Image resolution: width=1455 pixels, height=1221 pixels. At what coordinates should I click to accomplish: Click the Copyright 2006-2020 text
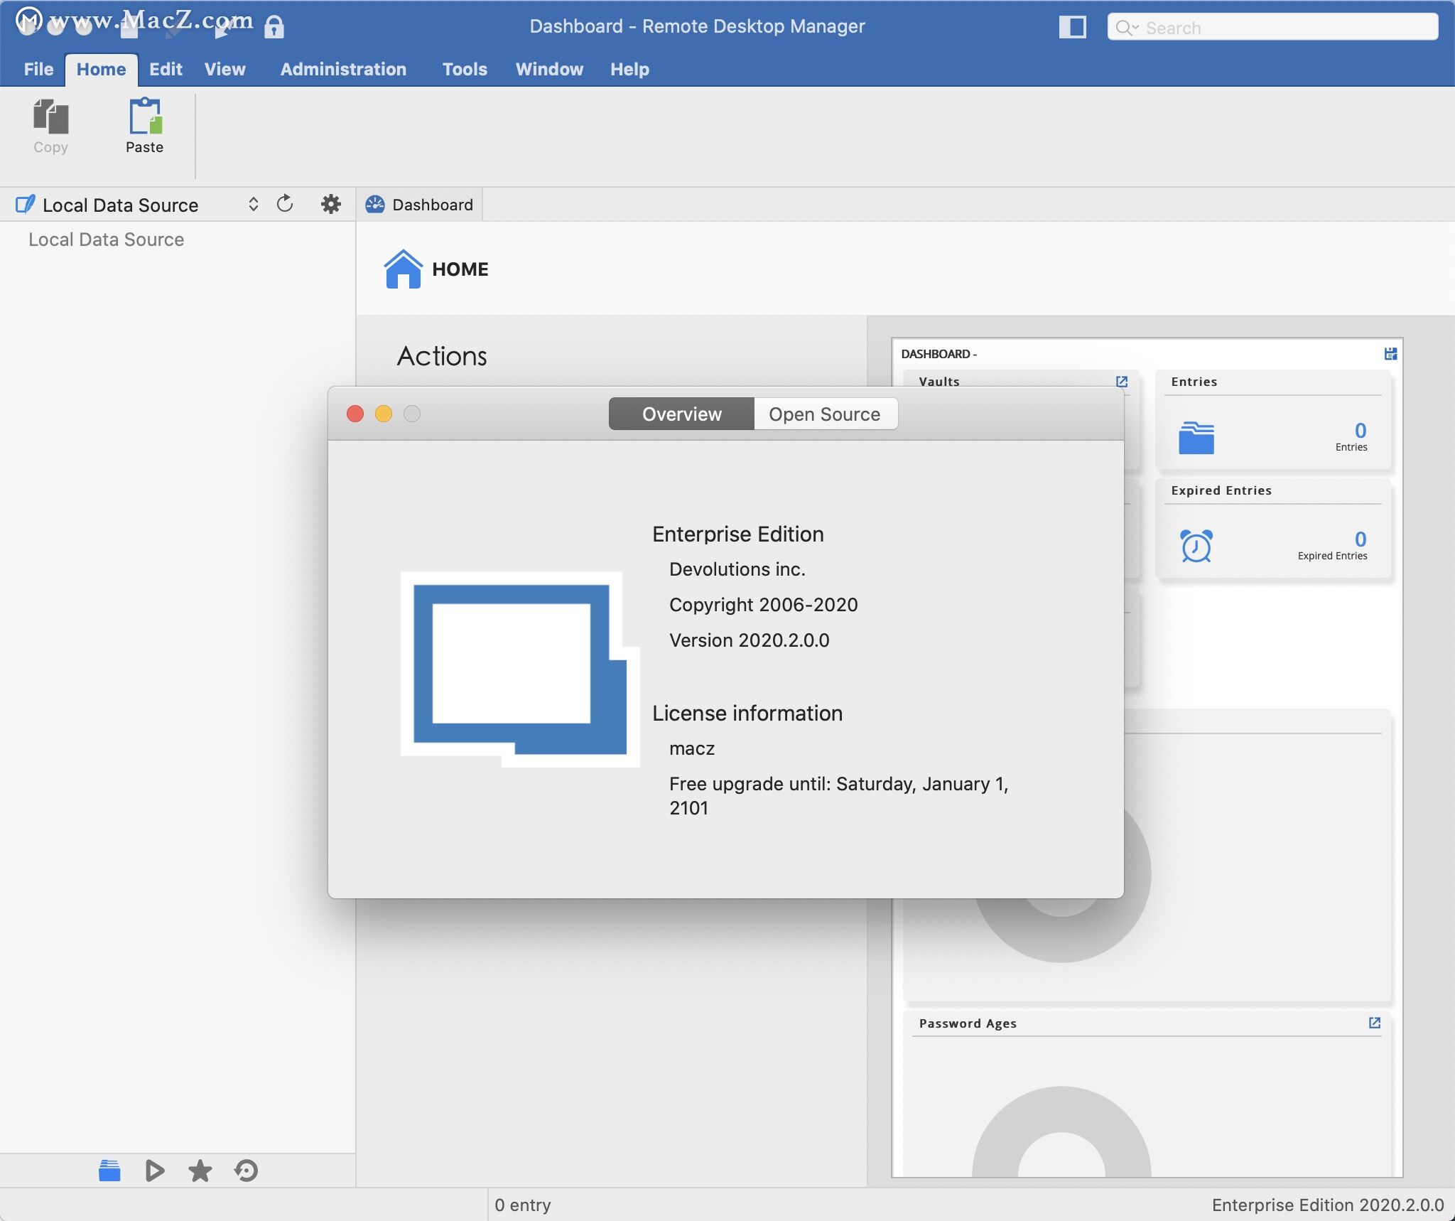click(x=763, y=604)
